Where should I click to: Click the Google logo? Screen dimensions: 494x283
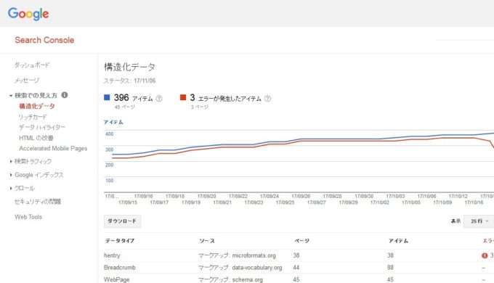coord(28,14)
